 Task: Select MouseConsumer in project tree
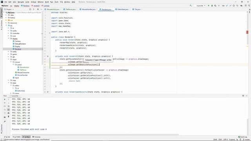[x=24, y=72]
